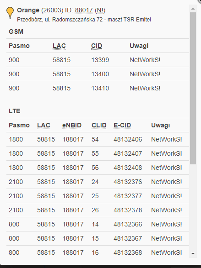Click the Orange operator name
The height and width of the screenshot is (268, 201).
click(x=28, y=11)
